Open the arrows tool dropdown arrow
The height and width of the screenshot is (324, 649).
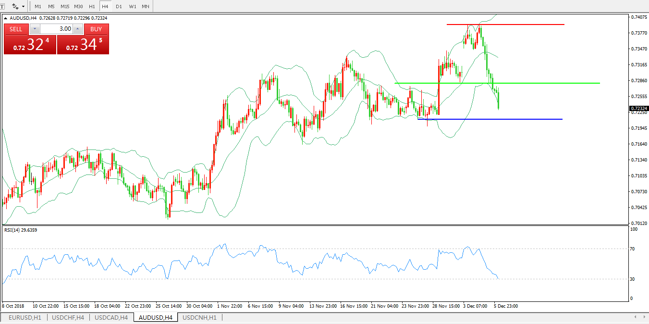coord(23,7)
